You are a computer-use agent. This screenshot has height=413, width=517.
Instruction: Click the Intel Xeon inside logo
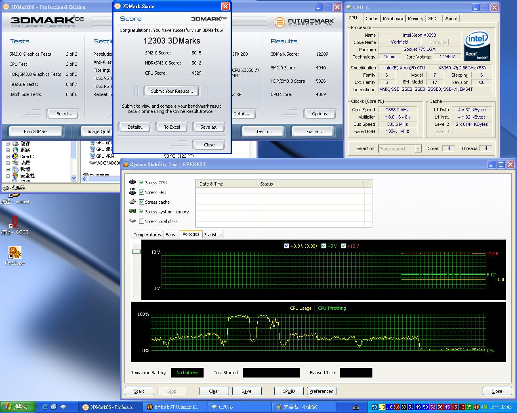pos(477,46)
